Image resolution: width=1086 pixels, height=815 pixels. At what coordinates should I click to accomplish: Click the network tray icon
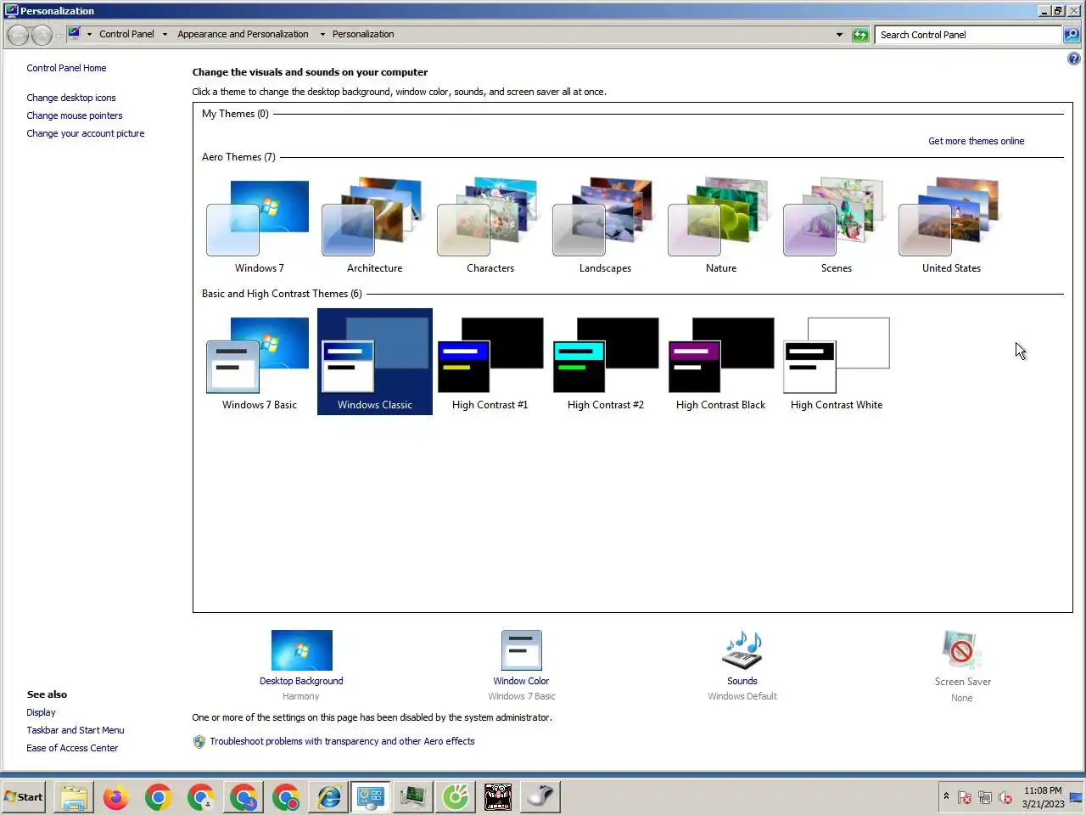click(985, 797)
